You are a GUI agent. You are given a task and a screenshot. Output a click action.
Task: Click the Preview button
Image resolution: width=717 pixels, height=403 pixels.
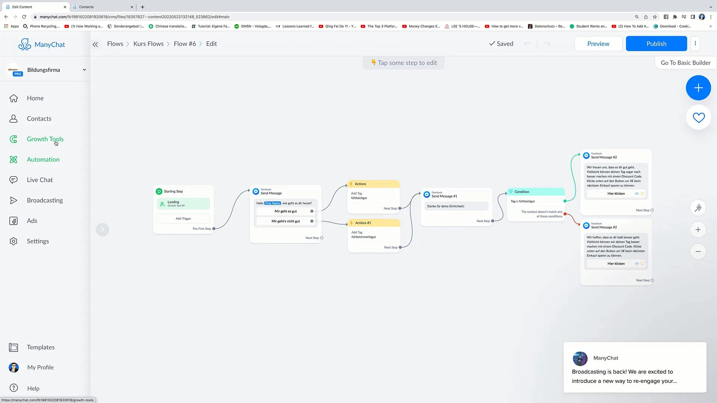[x=598, y=44]
